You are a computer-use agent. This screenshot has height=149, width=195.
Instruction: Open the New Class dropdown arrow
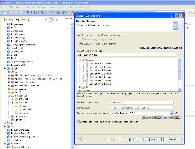click(x=67, y=12)
